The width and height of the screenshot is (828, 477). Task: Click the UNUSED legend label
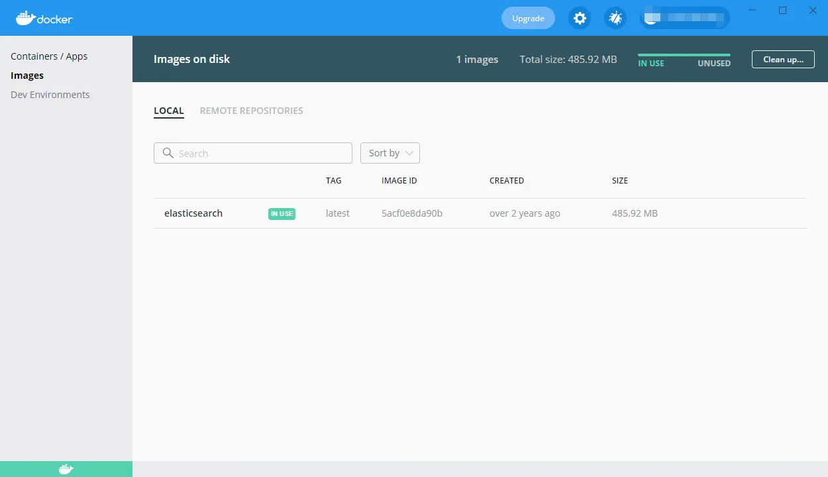[x=714, y=64]
